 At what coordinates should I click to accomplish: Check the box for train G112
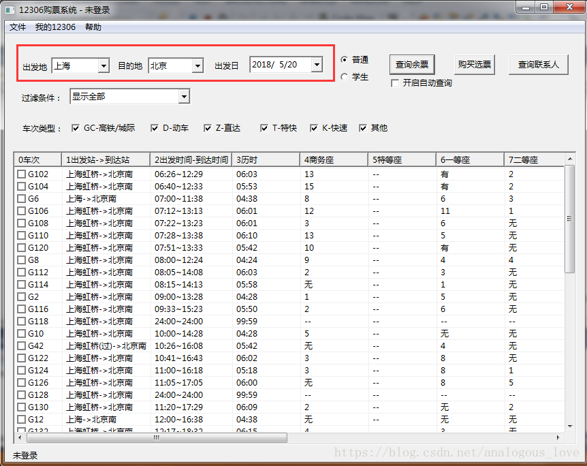pos(22,273)
